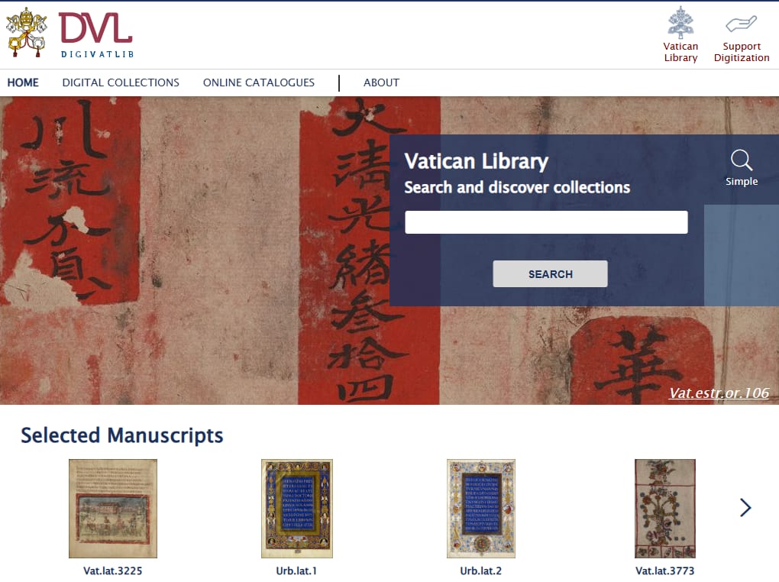The height and width of the screenshot is (582, 779).
Task: Click the Support Digitization hand icon
Action: click(x=742, y=24)
